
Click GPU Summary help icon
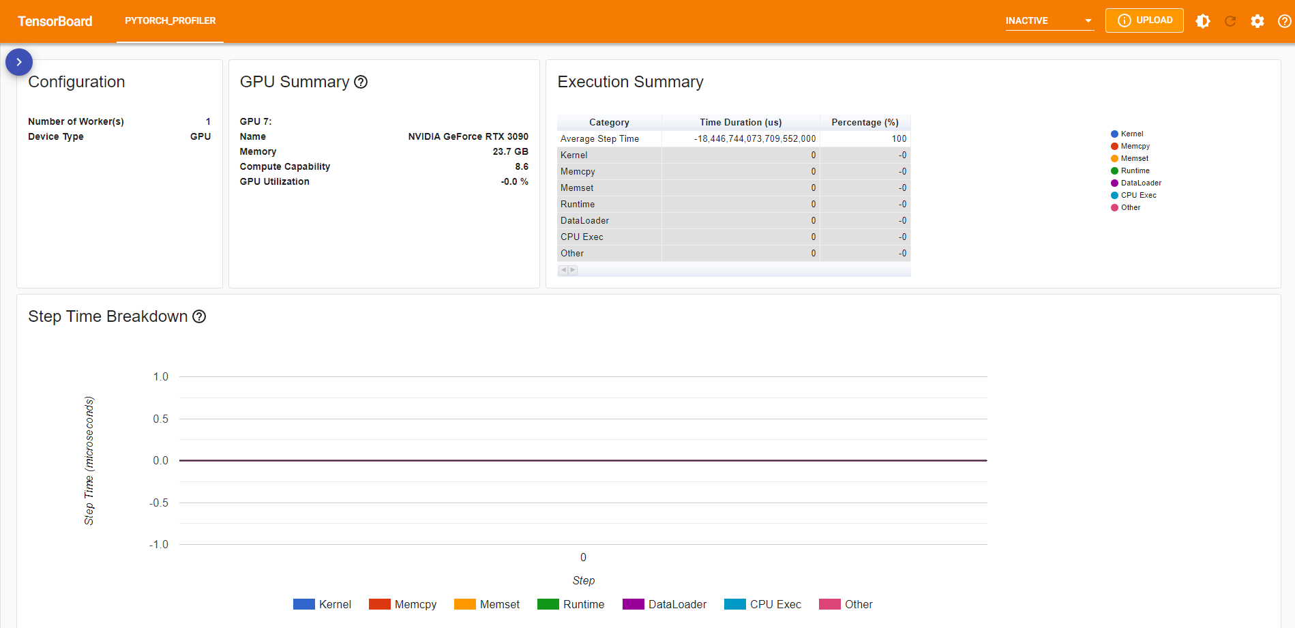[361, 82]
